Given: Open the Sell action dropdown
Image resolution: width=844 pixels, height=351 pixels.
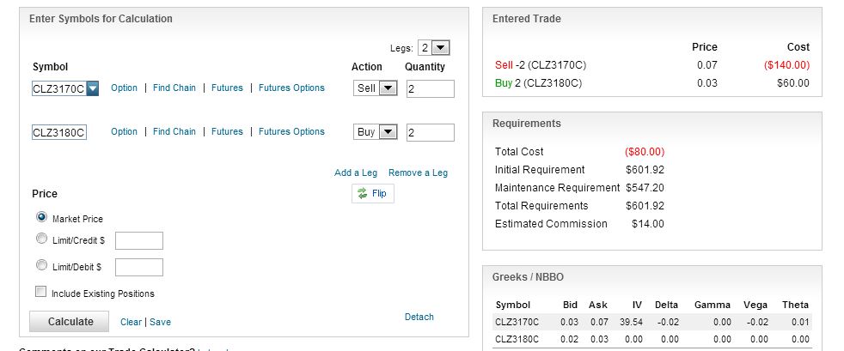Looking at the screenshot, I should pos(388,88).
